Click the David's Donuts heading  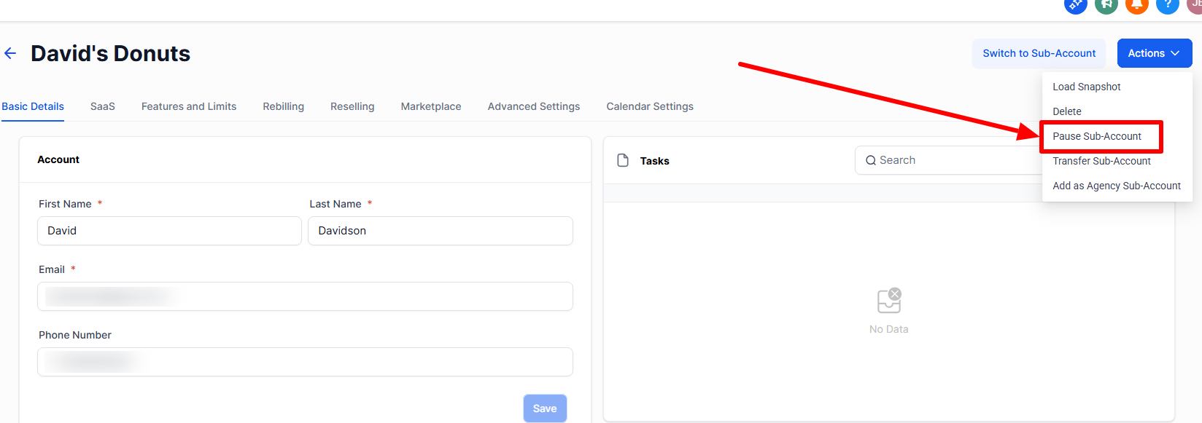point(110,53)
